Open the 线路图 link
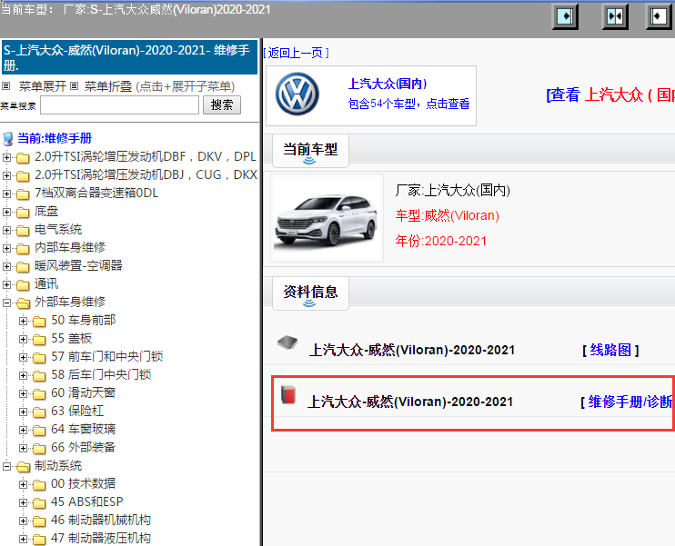This screenshot has width=675, height=546. tap(610, 350)
